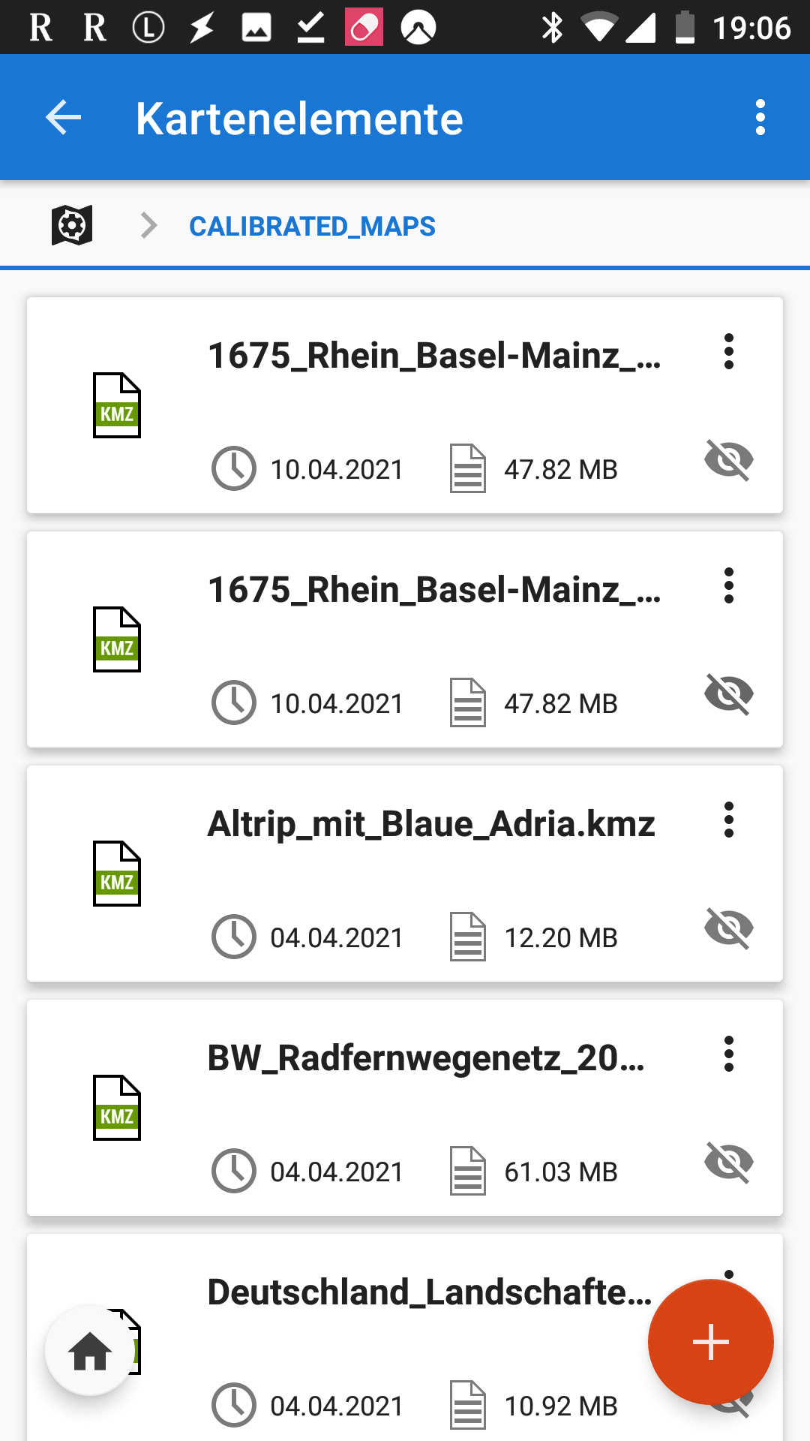Tap the map settings root icon
Viewport: 810px width, 1441px height.
[72, 225]
